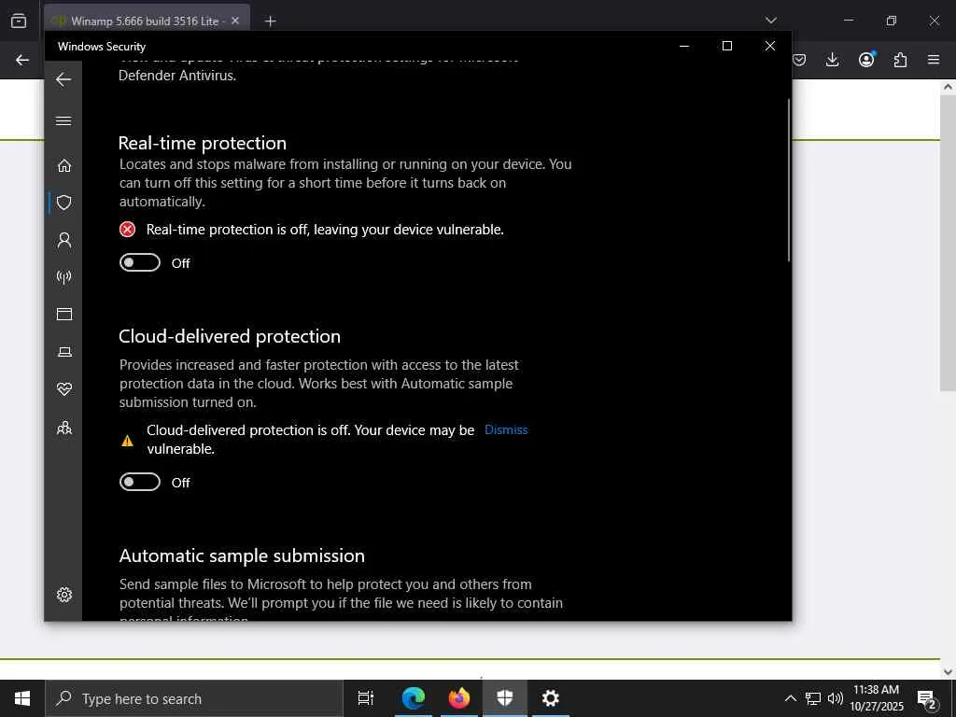Viewport: 956px width, 717px height.
Task: Select the Real-time protection heading
Action: point(203,143)
